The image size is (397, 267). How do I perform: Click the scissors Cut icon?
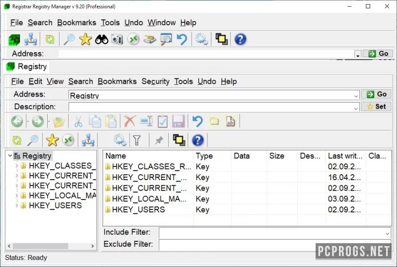(x=78, y=121)
